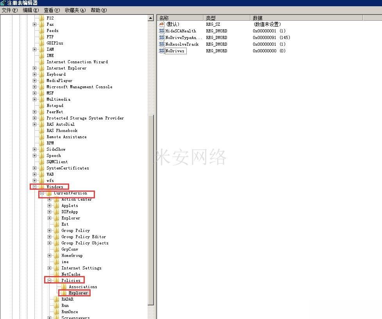382x319 pixels.
Task: Select the RAS AutoDial key
Action: (x=61, y=124)
